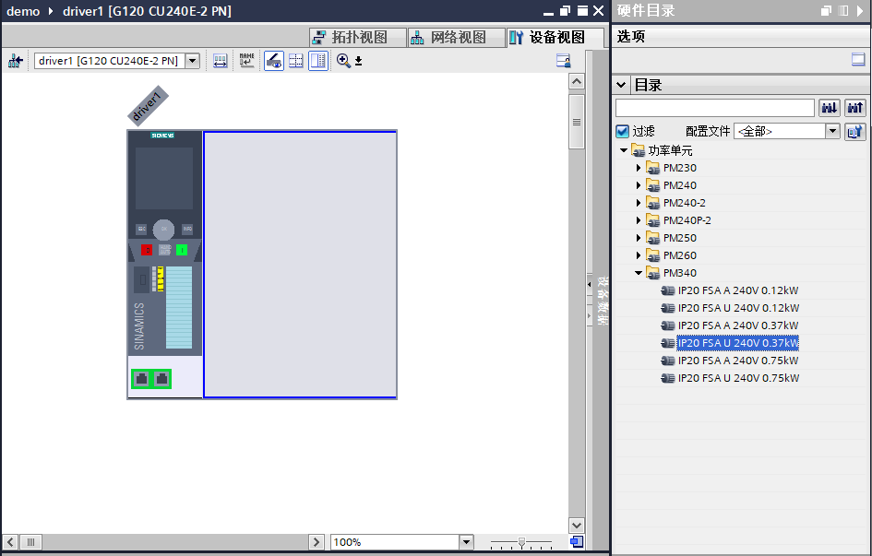Screen dimensions: 872x556
Task: Select PM340 folder label
Action: (x=679, y=273)
